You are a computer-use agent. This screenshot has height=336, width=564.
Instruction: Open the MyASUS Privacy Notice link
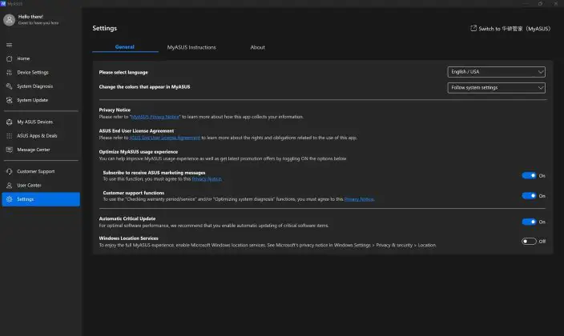pyautogui.click(x=155, y=117)
